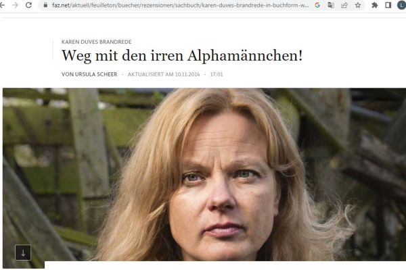Image resolution: width=406 pixels, height=270 pixels.
Task: Click the timestamp 17:01
Action: (217, 74)
